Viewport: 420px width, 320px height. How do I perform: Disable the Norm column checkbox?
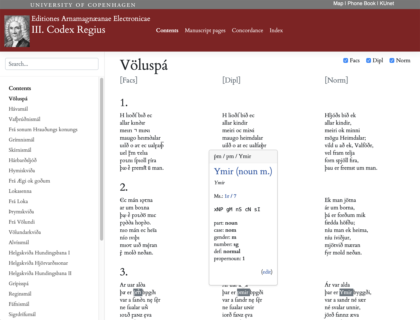392,60
